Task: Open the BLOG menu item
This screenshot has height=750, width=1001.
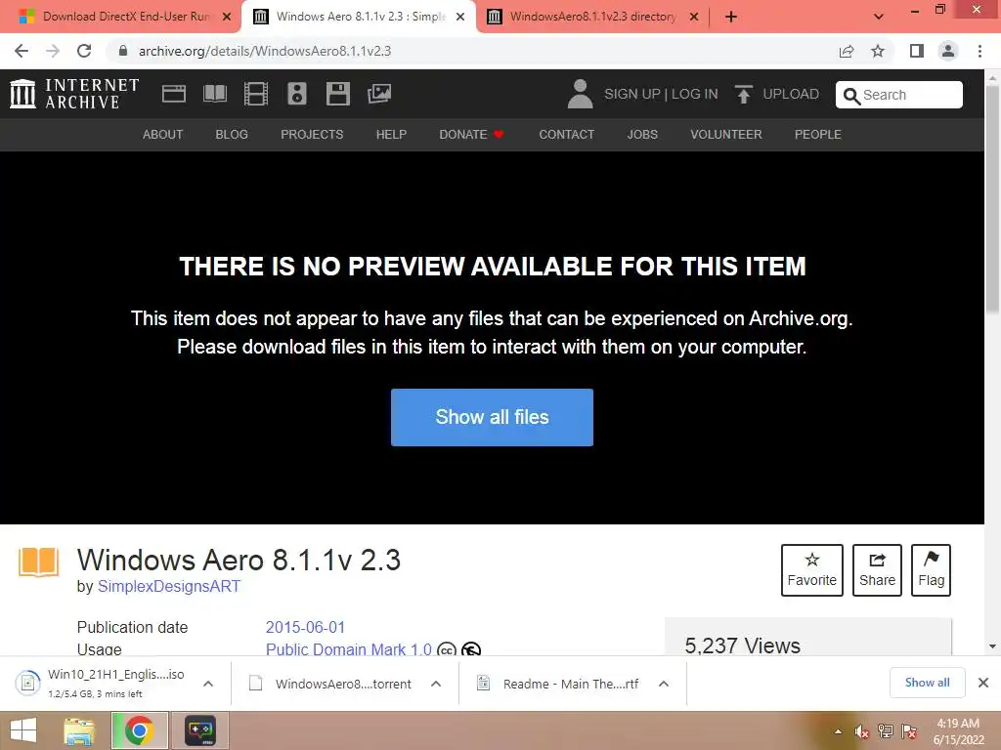Action: click(232, 135)
